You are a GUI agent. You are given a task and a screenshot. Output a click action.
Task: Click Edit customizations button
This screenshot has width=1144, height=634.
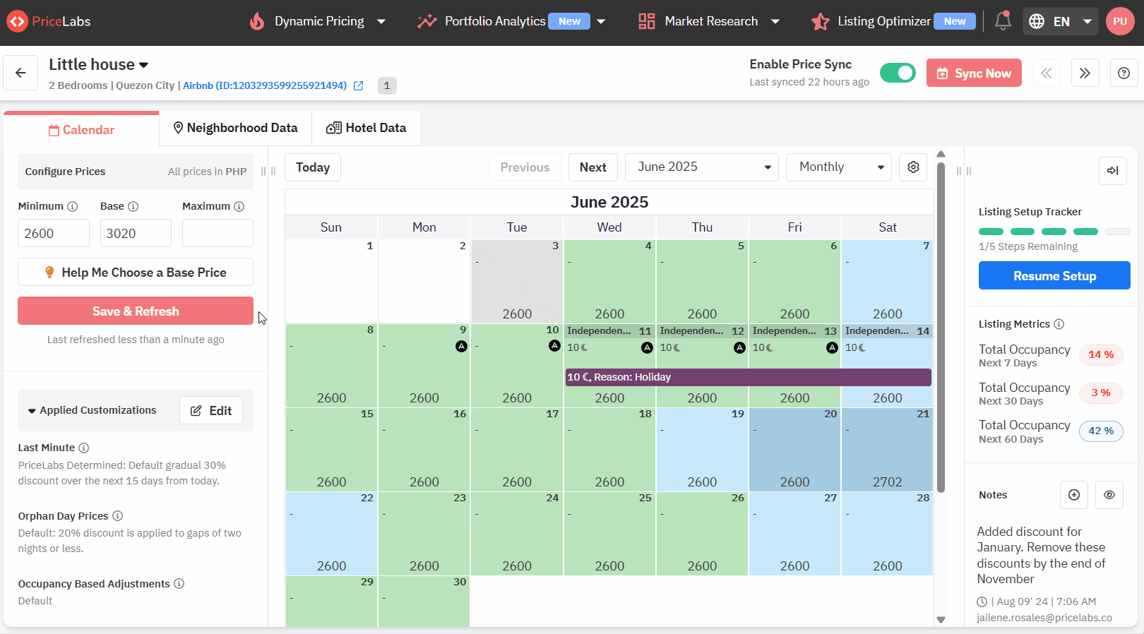click(x=211, y=410)
